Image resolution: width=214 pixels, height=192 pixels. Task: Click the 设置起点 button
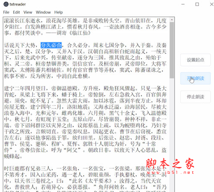point(195,60)
